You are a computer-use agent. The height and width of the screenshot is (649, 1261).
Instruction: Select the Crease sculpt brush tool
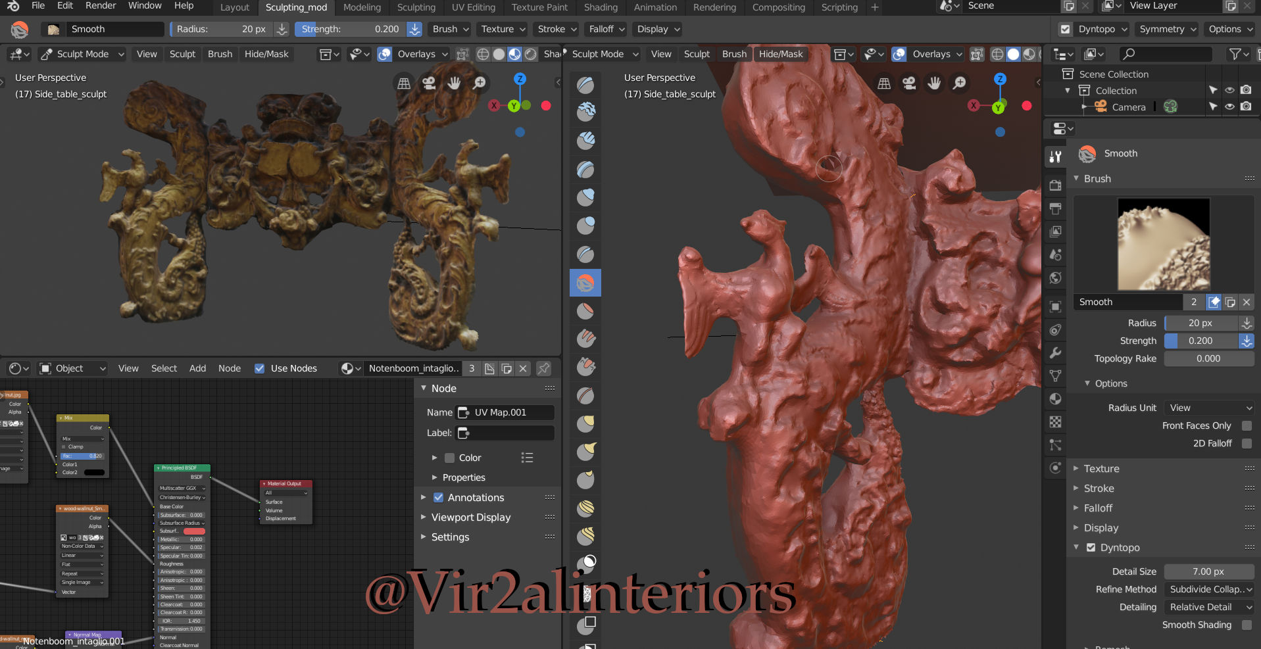pos(585,254)
